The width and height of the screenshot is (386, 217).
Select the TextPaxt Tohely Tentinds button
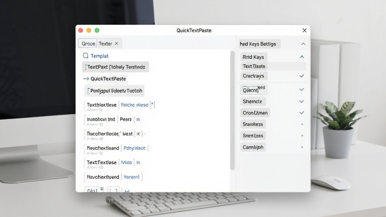(x=115, y=67)
